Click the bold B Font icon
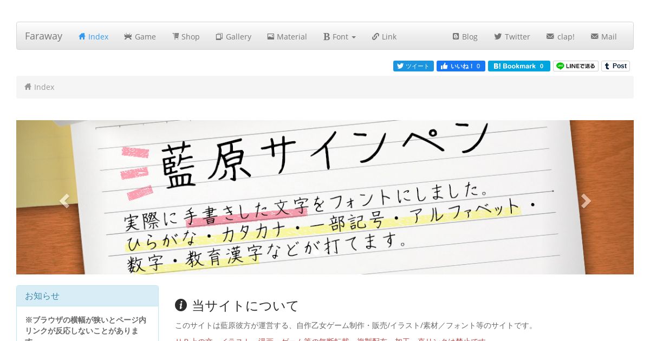 click(327, 37)
